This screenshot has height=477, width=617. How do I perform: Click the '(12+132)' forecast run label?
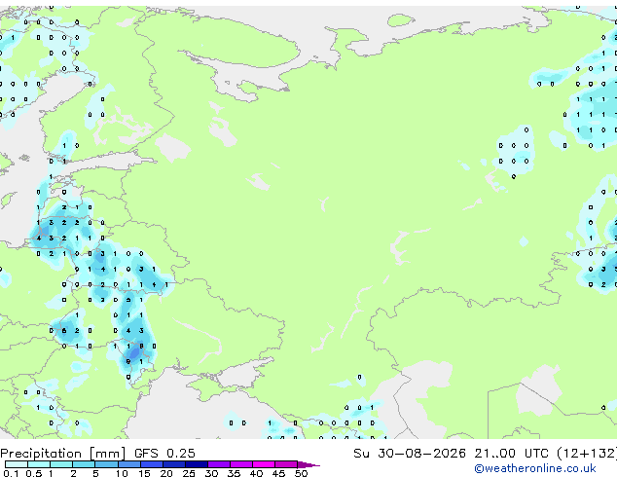587,454
